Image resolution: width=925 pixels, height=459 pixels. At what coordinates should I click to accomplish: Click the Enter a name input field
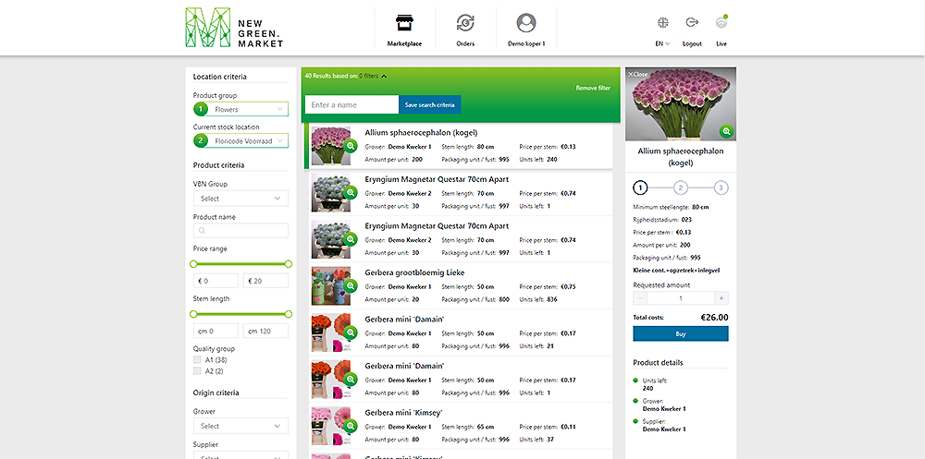coord(351,104)
